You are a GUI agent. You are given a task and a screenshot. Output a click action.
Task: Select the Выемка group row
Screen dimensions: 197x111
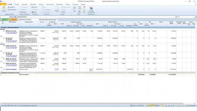click(98, 29)
